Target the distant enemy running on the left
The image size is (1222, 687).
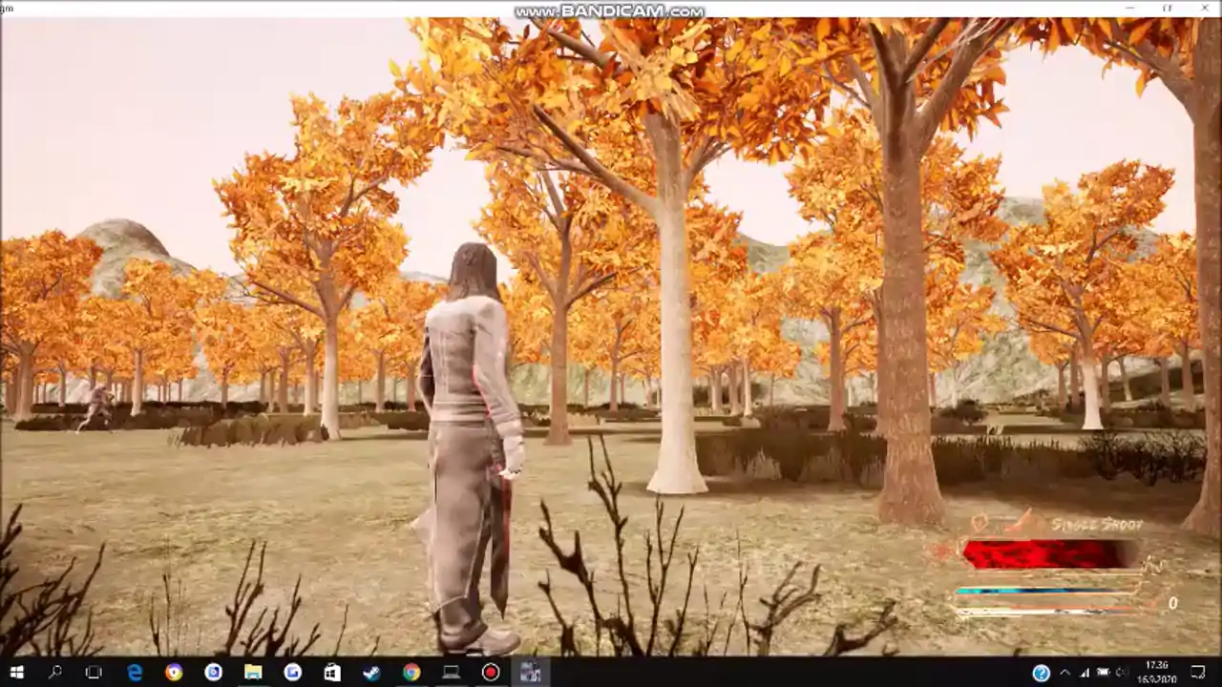[x=96, y=407]
